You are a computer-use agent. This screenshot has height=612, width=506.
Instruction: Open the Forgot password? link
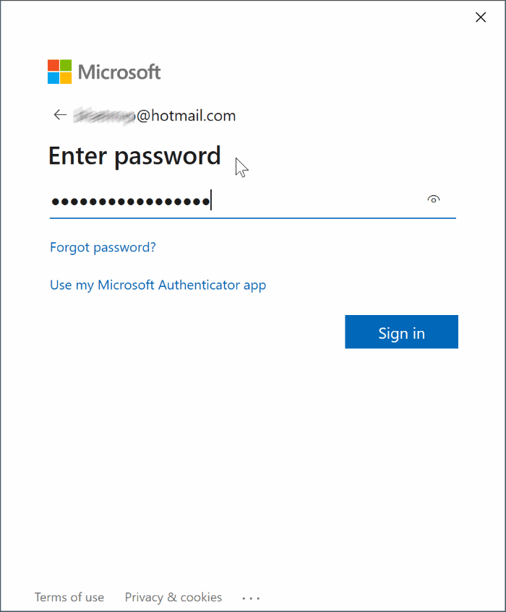pyautogui.click(x=103, y=247)
